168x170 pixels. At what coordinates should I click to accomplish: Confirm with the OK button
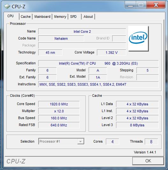pos(148,161)
